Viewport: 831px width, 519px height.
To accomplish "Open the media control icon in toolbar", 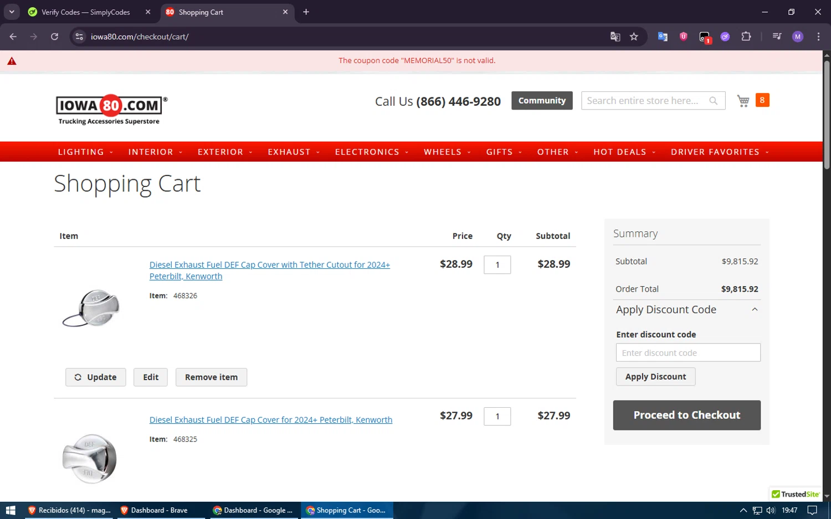I will click(777, 37).
